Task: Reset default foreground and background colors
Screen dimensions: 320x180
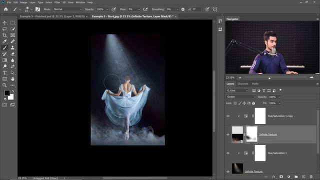Action: tap(5, 99)
